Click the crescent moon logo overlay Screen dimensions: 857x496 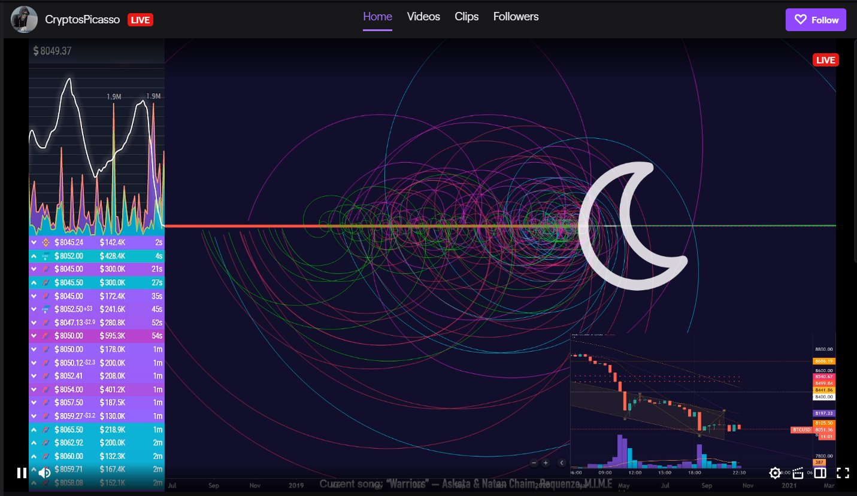click(632, 226)
